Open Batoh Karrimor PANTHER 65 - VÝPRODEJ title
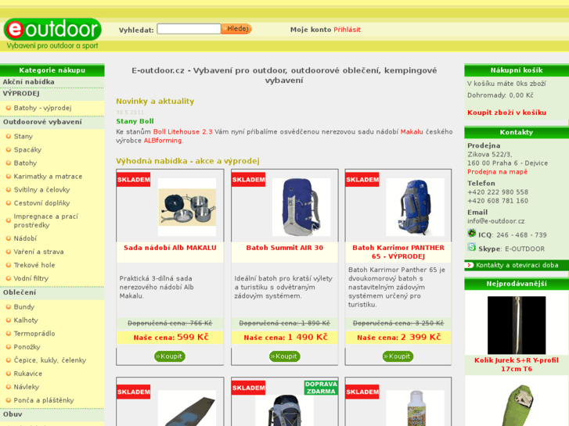This screenshot has width=569, height=426. pyautogui.click(x=398, y=252)
